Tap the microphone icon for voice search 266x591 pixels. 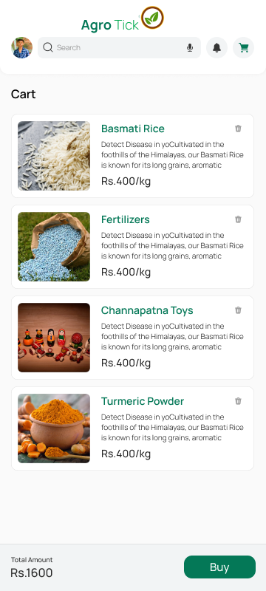pos(190,48)
